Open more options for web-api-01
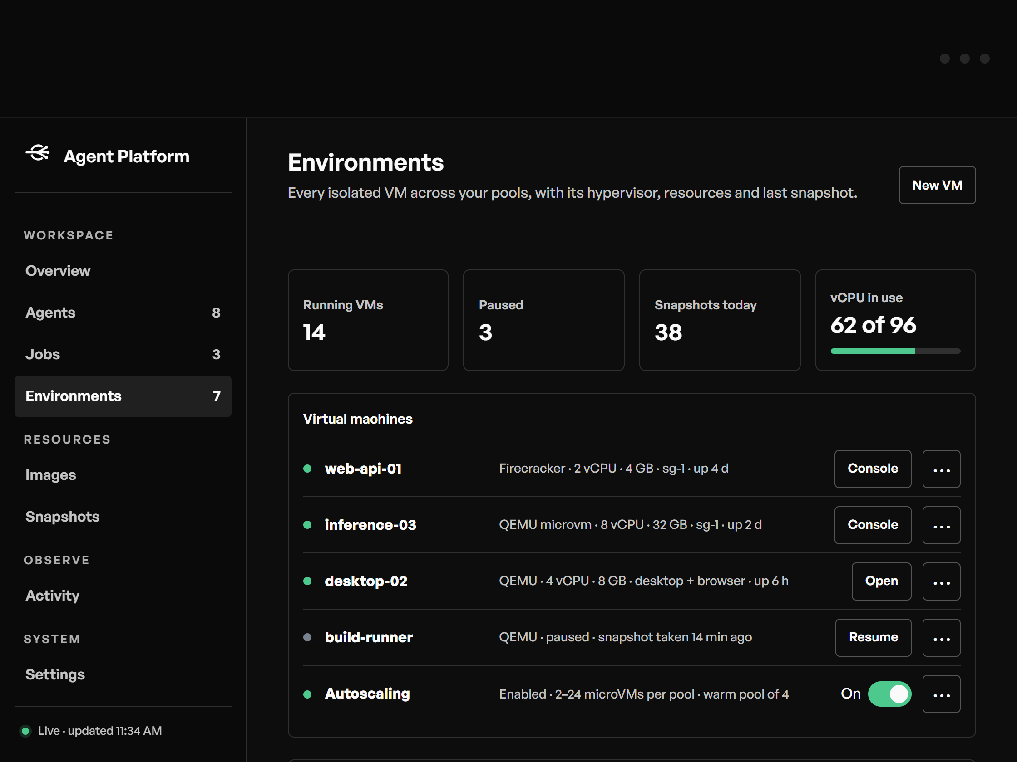Image resolution: width=1017 pixels, height=762 pixels. (941, 469)
